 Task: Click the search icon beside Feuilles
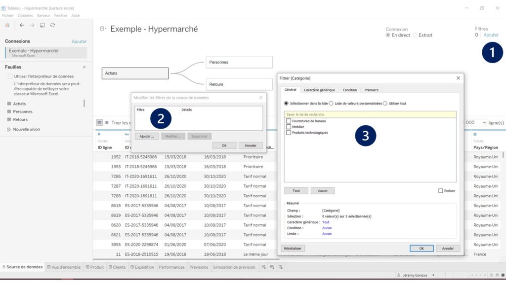pyautogui.click(x=84, y=67)
